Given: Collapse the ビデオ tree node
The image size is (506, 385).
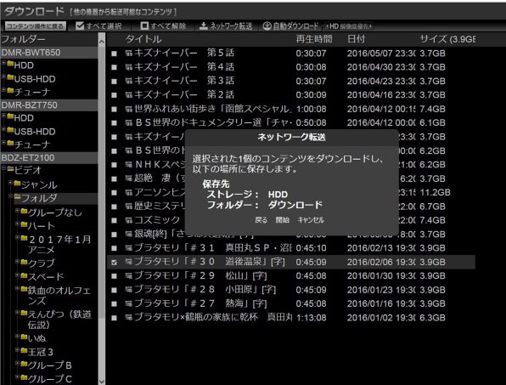Looking at the screenshot, I should [3, 168].
